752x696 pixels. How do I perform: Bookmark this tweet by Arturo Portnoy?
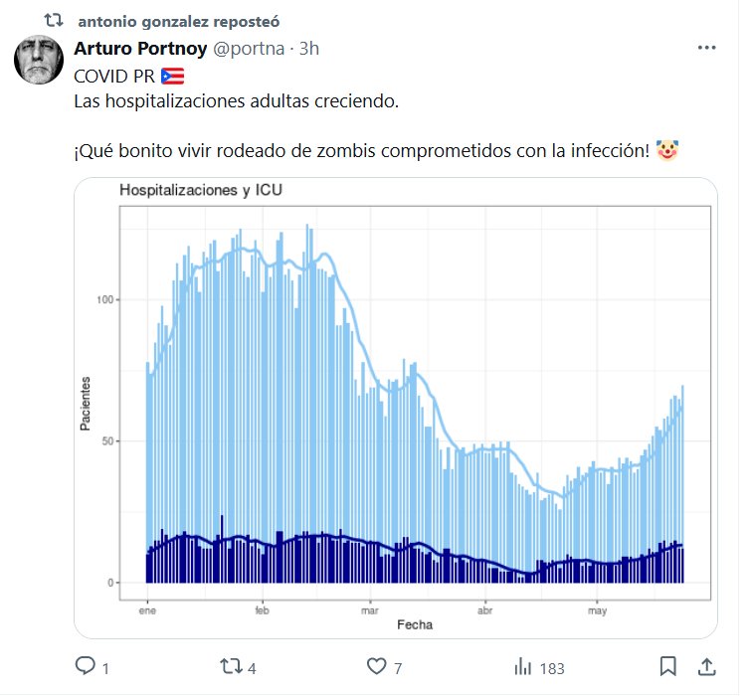[668, 666]
